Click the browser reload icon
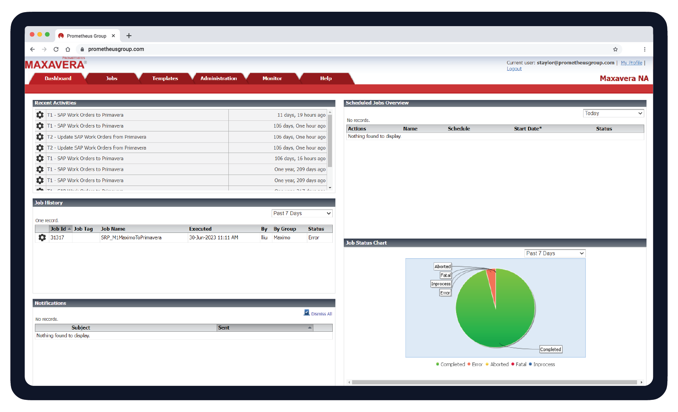678x412 pixels. [56, 49]
